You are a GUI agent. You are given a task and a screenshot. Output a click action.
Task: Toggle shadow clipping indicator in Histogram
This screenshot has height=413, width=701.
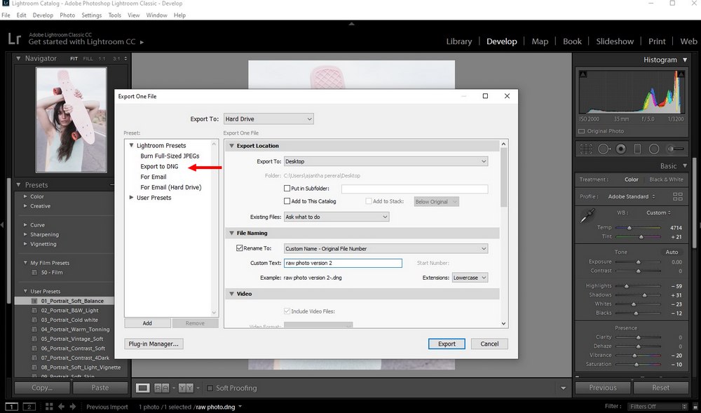coord(583,74)
